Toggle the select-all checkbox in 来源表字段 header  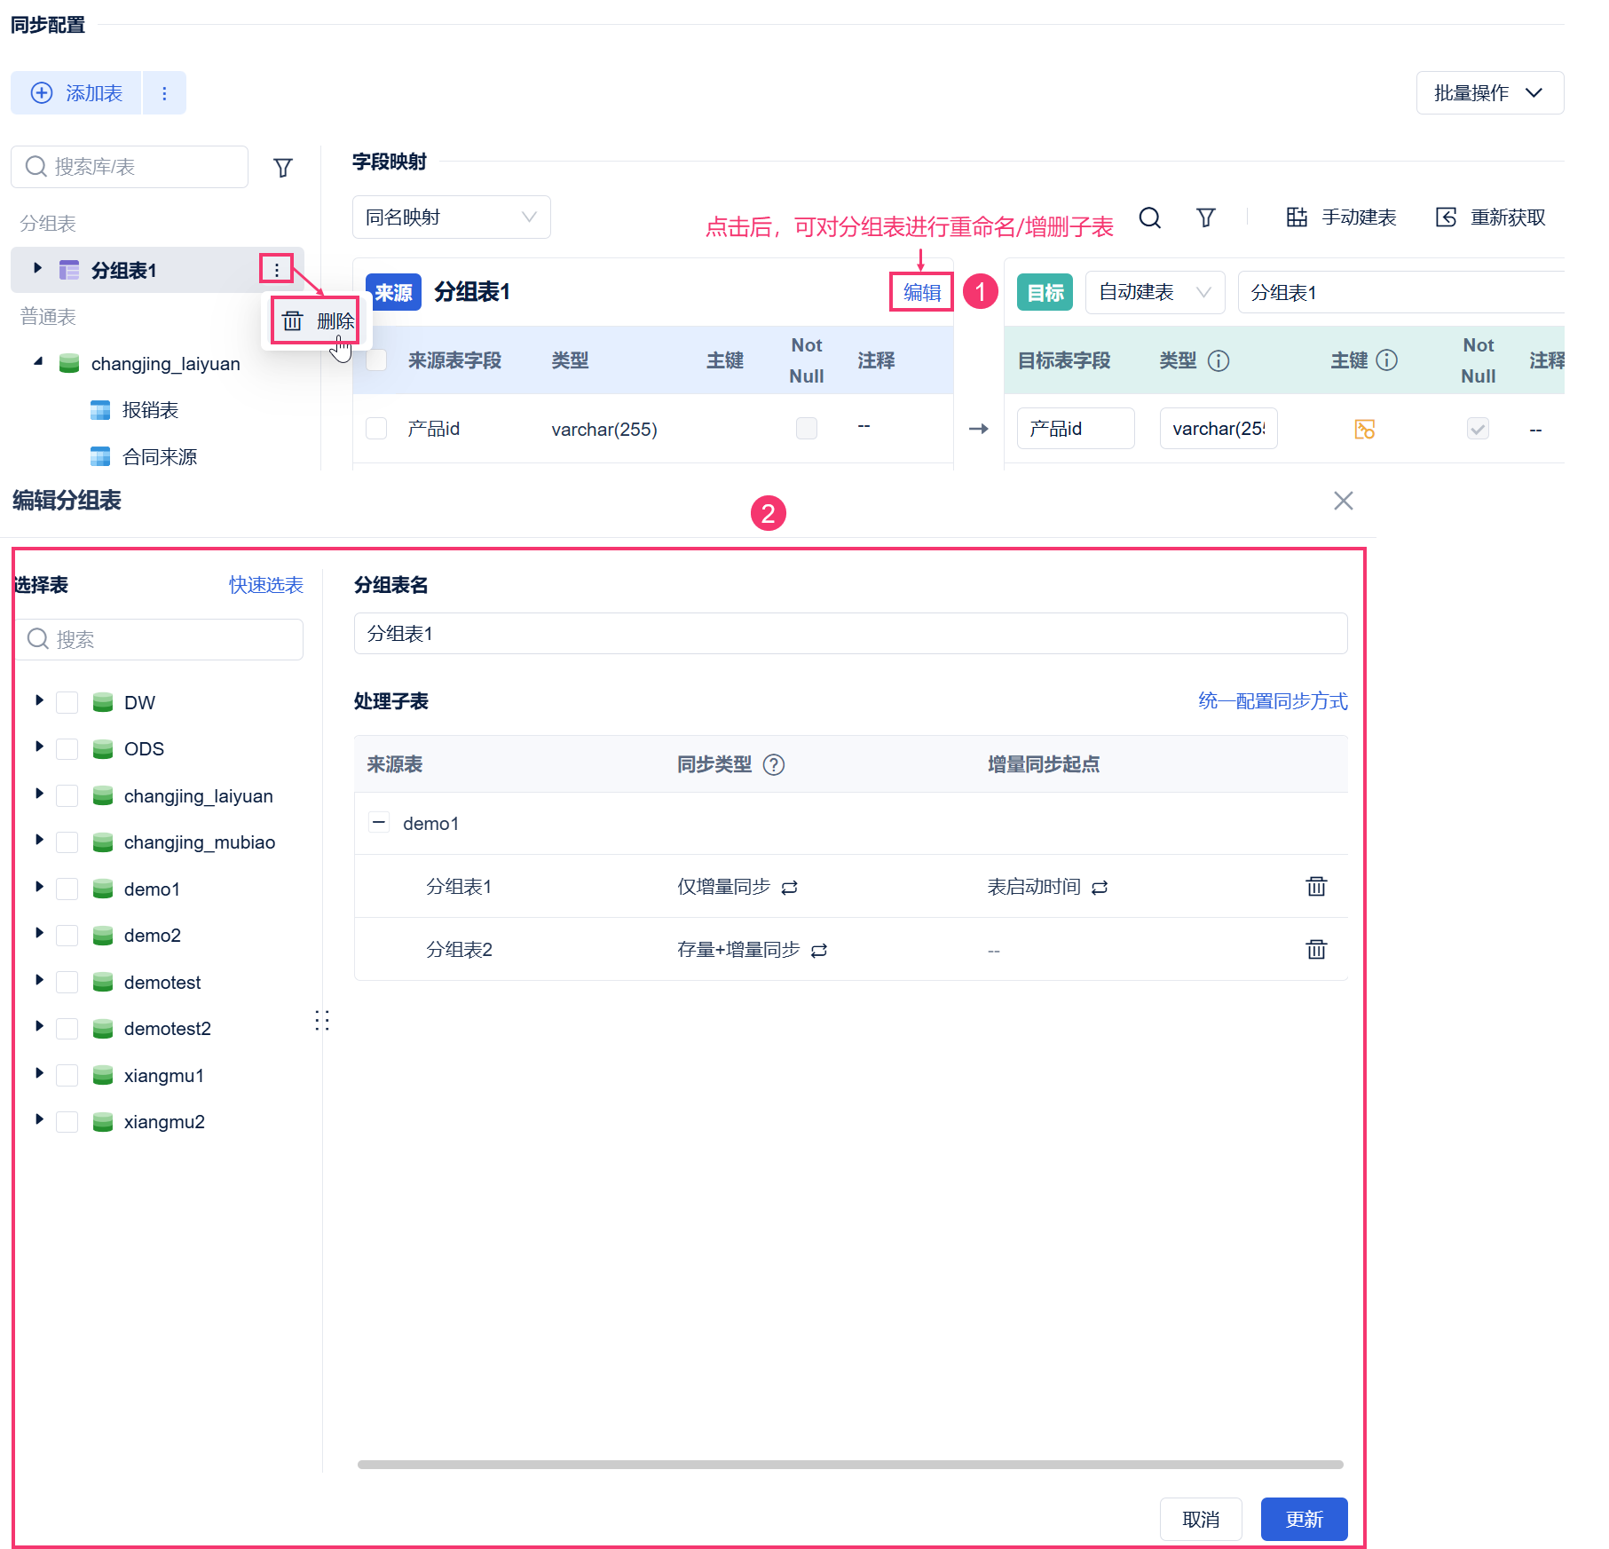pos(376,360)
